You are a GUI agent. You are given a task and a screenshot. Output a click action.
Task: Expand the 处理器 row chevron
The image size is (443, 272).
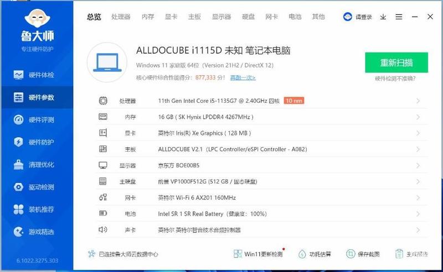pyautogui.click(x=418, y=101)
